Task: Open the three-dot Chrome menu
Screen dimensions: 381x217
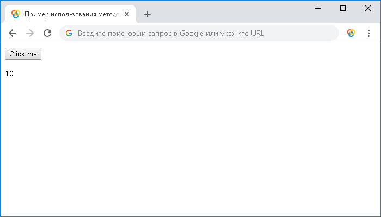Action: pos(368,33)
